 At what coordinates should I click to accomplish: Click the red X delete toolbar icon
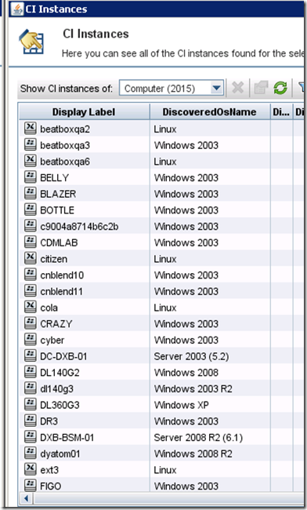[238, 88]
